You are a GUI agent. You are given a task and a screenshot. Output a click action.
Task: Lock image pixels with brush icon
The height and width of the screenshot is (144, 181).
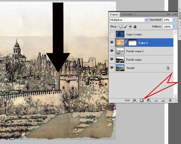[126, 27]
